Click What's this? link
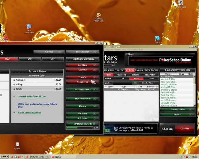This screenshot has height=159, width=199. click(53, 104)
